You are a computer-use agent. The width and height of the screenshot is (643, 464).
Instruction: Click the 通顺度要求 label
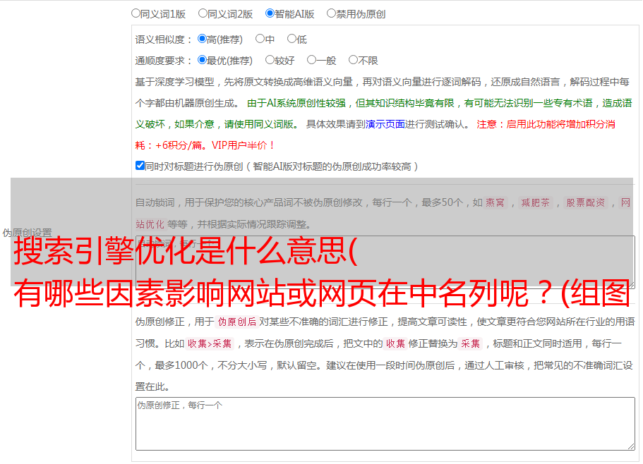pos(164,61)
